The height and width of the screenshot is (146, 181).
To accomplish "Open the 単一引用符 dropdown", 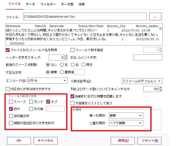I will pyautogui.click(x=126, y=116).
